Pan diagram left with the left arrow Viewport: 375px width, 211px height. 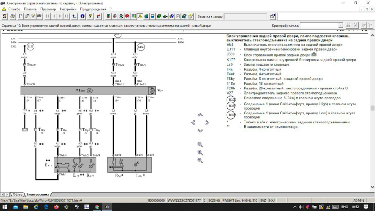pos(193,123)
